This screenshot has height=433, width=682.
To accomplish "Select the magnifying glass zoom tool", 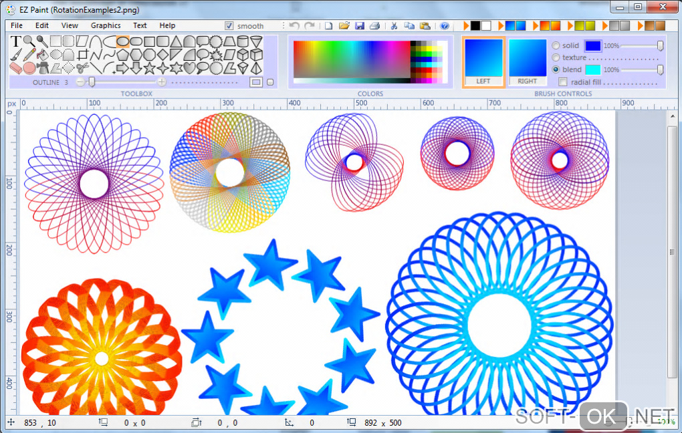I will [x=29, y=41].
